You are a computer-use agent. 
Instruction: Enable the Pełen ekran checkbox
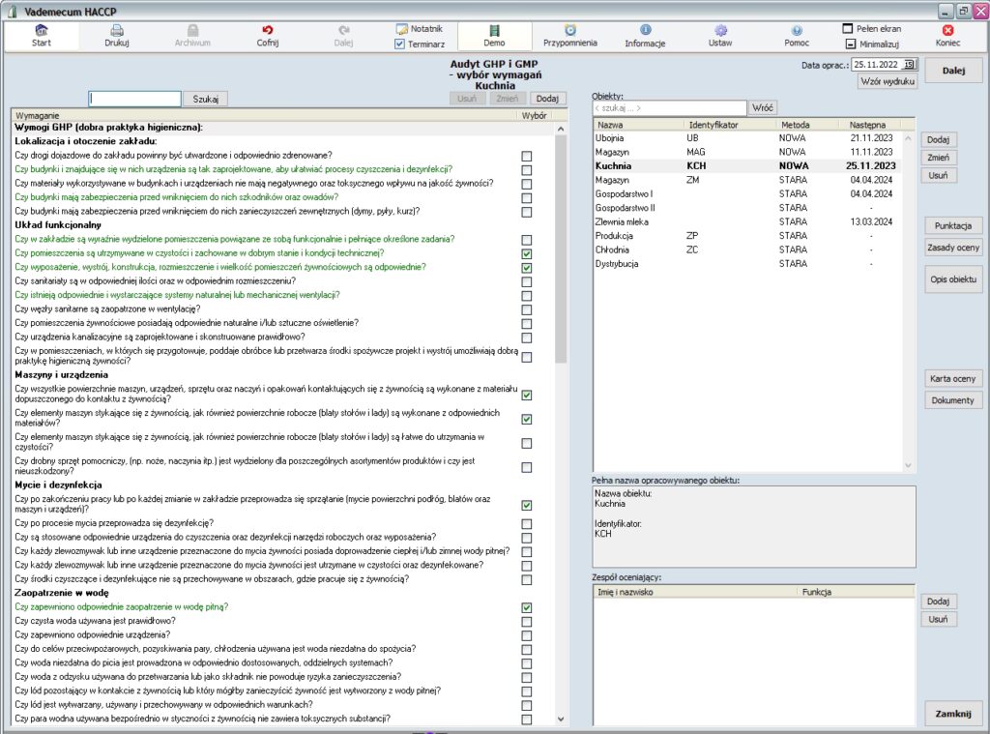point(849,29)
